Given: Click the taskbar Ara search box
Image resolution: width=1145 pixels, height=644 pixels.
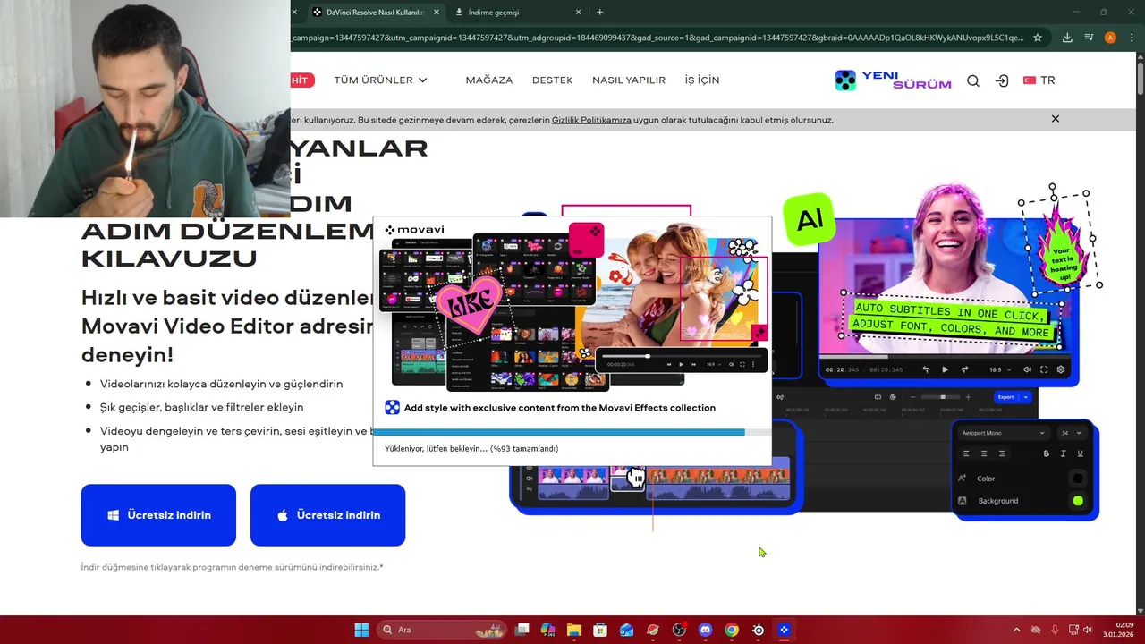Looking at the screenshot, I should point(442,630).
